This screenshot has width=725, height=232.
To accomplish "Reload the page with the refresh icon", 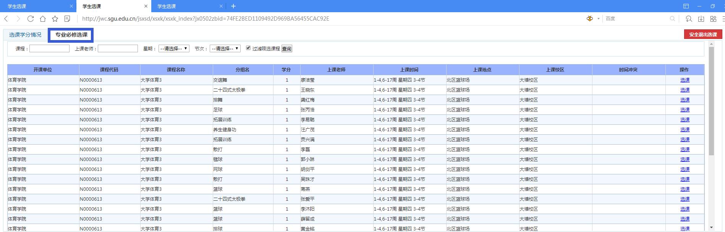I will pyautogui.click(x=31, y=19).
